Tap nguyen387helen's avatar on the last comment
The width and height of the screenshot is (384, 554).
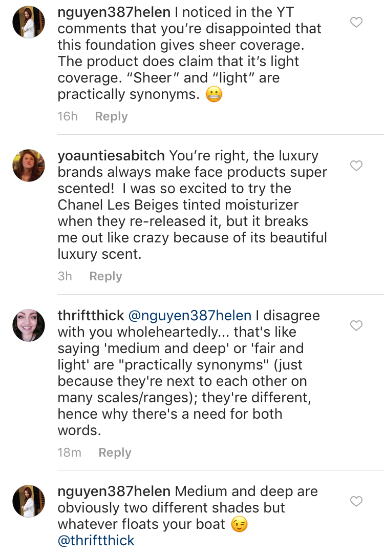click(x=29, y=500)
